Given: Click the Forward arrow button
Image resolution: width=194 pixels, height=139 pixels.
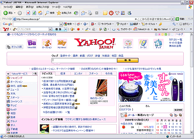Looking at the screenshot, I should [x=20, y=13].
